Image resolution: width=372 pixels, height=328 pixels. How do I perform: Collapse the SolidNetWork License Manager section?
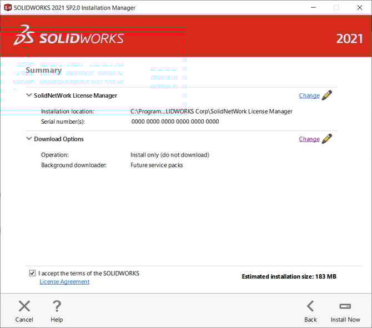29,95
